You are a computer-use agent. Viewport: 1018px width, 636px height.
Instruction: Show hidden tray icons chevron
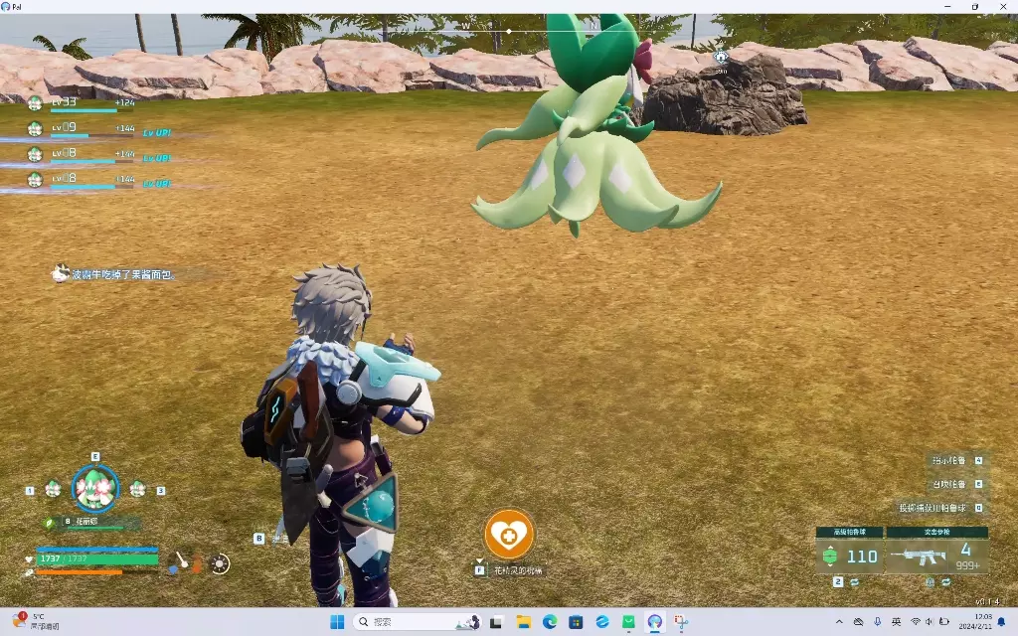pos(839,622)
